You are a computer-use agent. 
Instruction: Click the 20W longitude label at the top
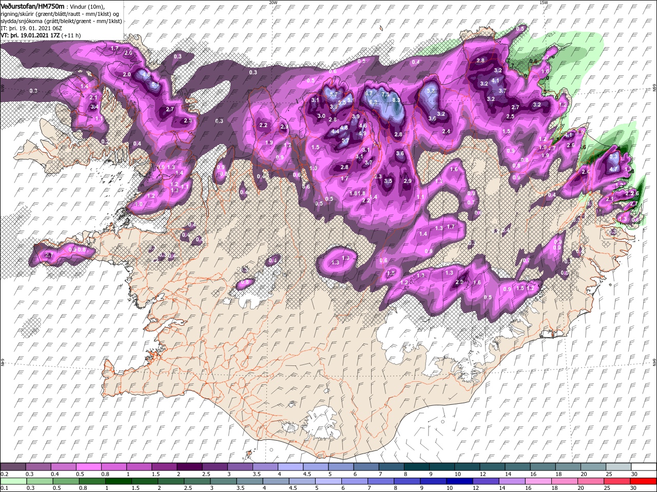(273, 3)
